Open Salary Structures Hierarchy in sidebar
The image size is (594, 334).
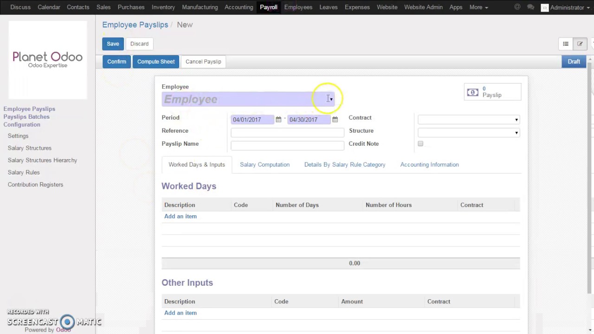tap(42, 160)
